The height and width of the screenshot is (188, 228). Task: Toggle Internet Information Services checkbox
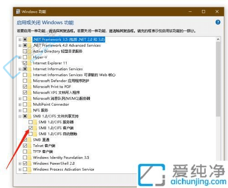click(25, 69)
